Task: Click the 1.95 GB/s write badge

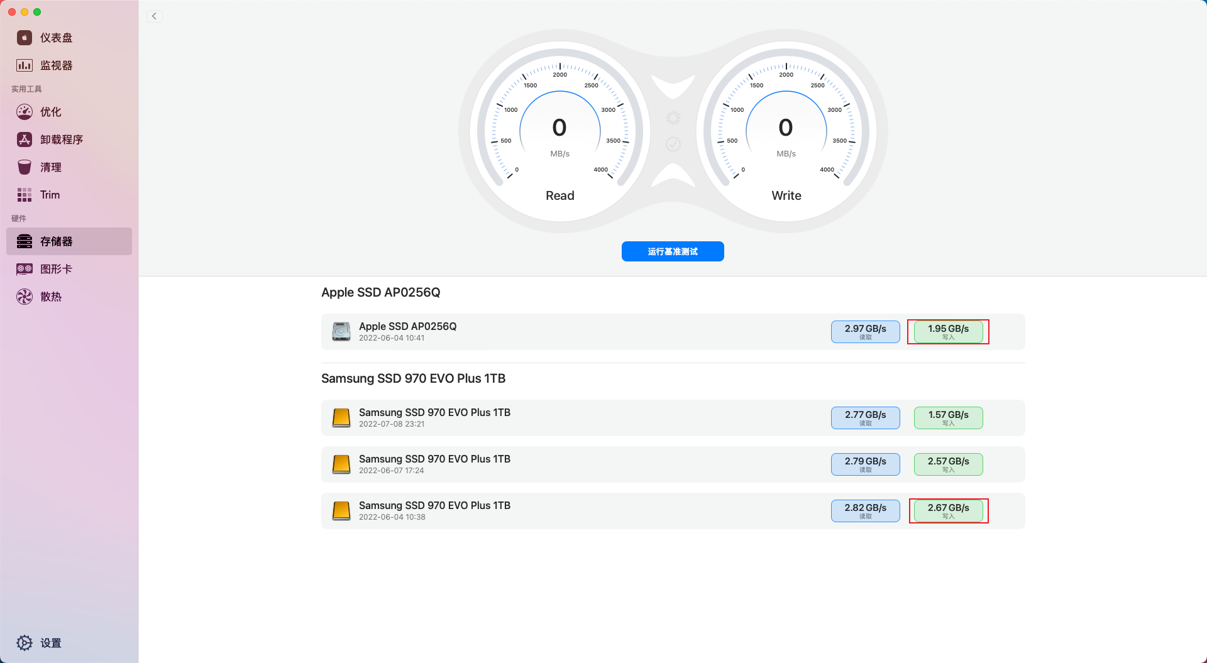Action: click(x=949, y=332)
